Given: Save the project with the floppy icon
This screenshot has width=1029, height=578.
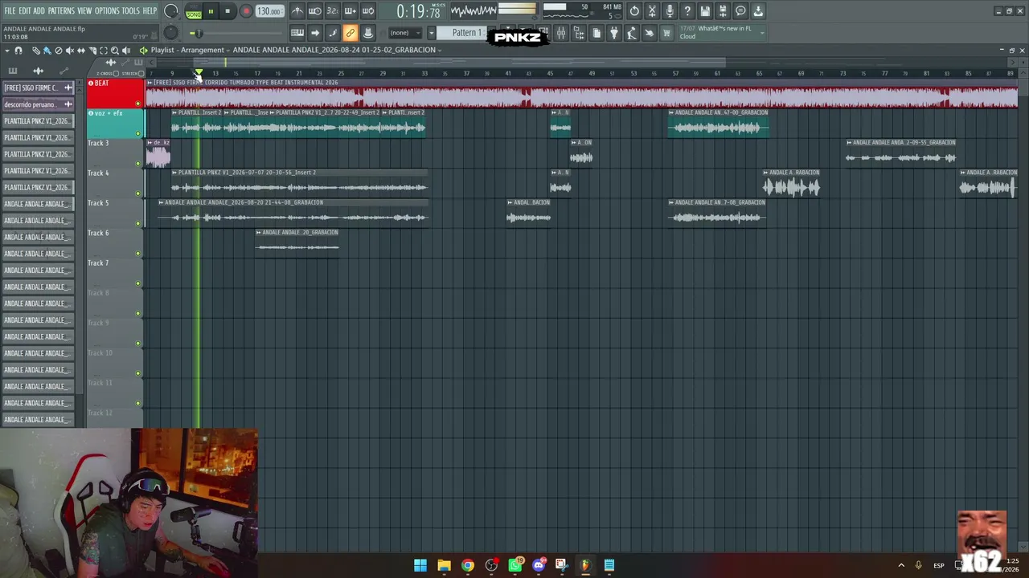Looking at the screenshot, I should (x=705, y=11).
